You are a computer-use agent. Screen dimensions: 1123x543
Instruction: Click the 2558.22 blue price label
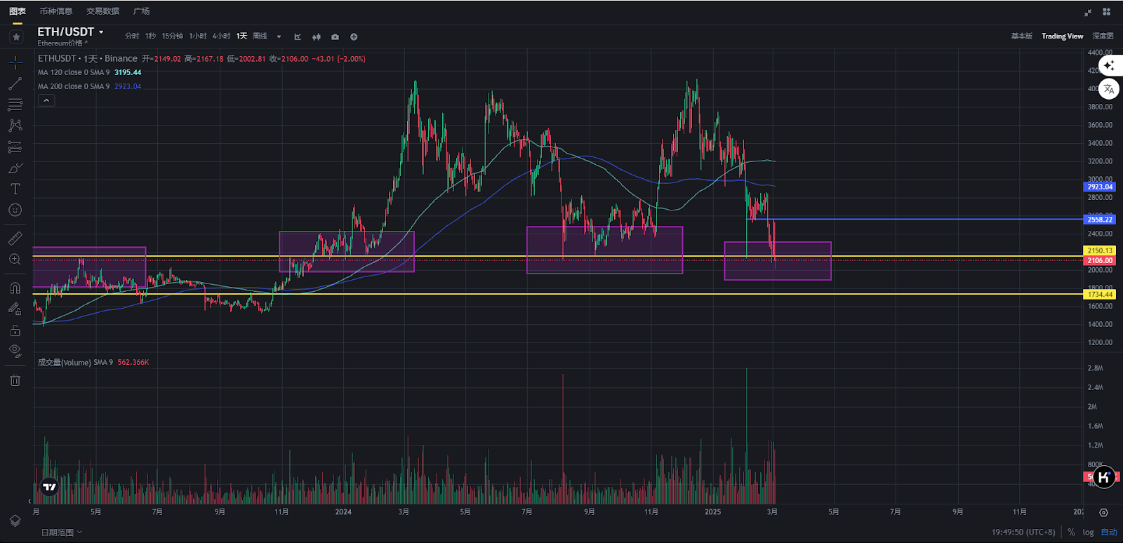(1100, 220)
